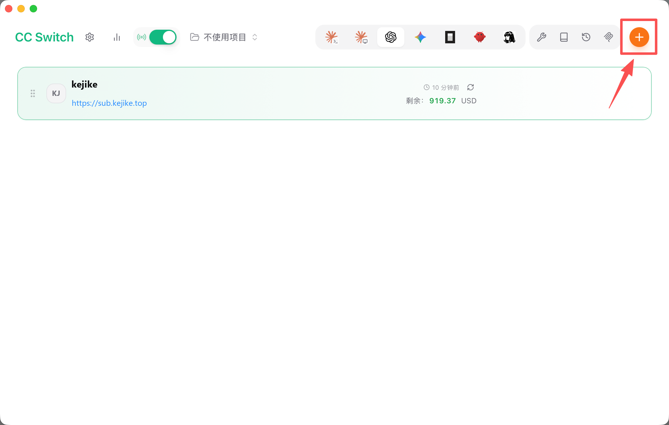
Task: Select the OpenAI Codex app tab
Action: [391, 37]
